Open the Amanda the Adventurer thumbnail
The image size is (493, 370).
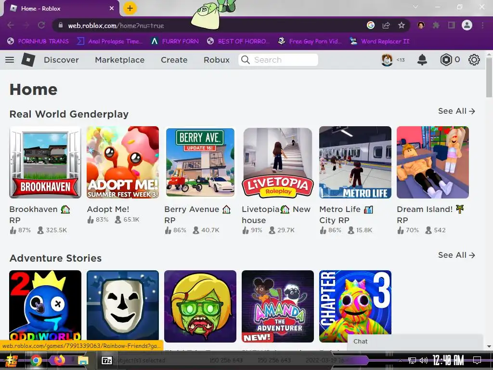[278, 306]
